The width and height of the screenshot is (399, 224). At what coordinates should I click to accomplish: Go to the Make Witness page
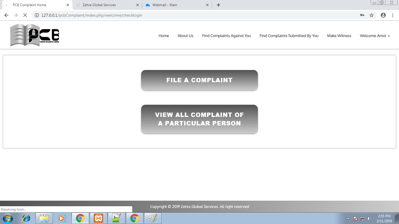(x=339, y=36)
